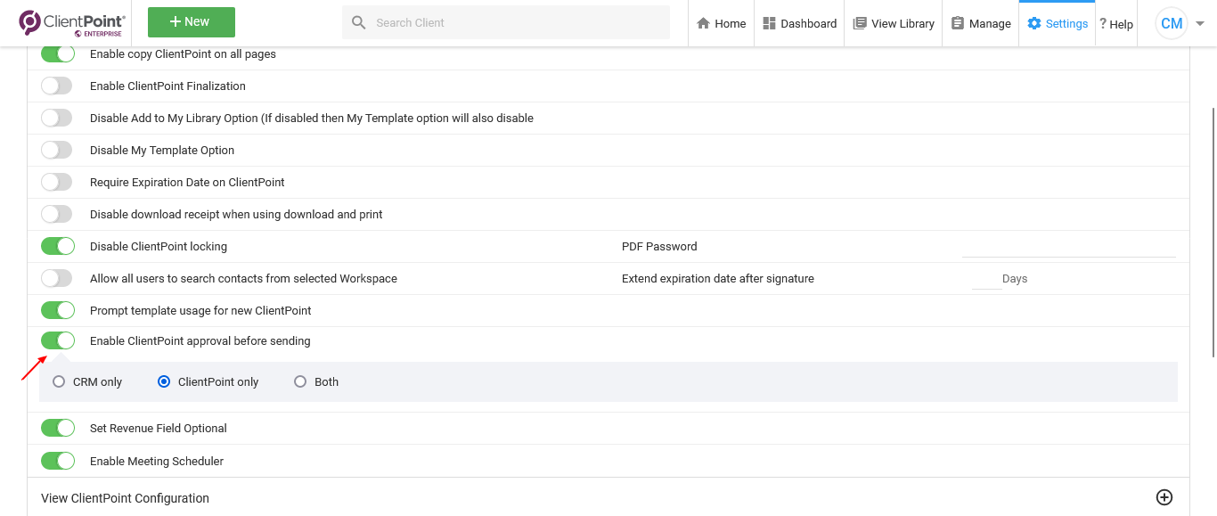Open the Dashboard menu
This screenshot has width=1217, height=516.
800,23
